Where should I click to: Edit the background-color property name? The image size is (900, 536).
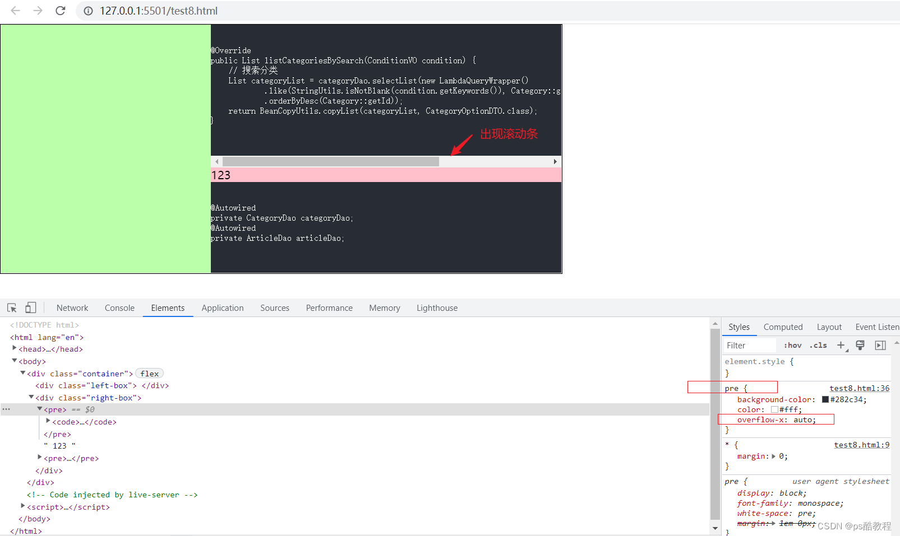click(x=775, y=399)
